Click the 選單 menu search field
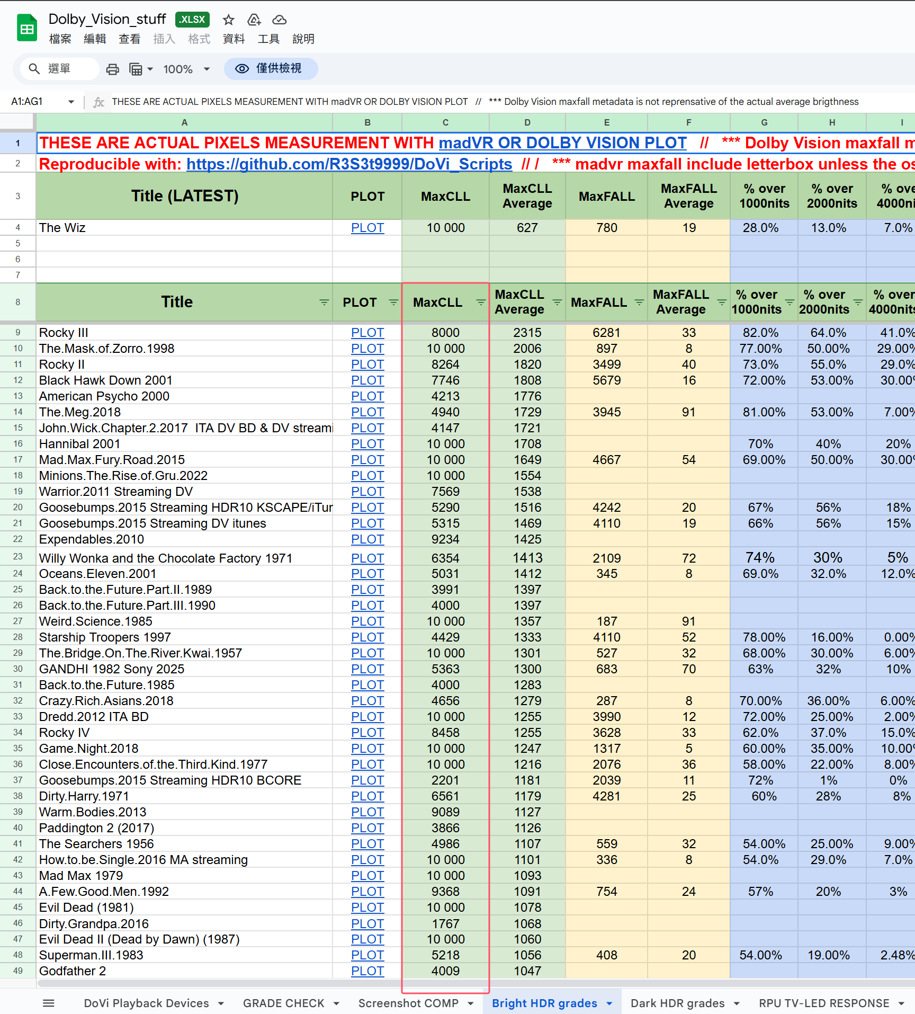The height and width of the screenshot is (1014, 915). [x=59, y=69]
